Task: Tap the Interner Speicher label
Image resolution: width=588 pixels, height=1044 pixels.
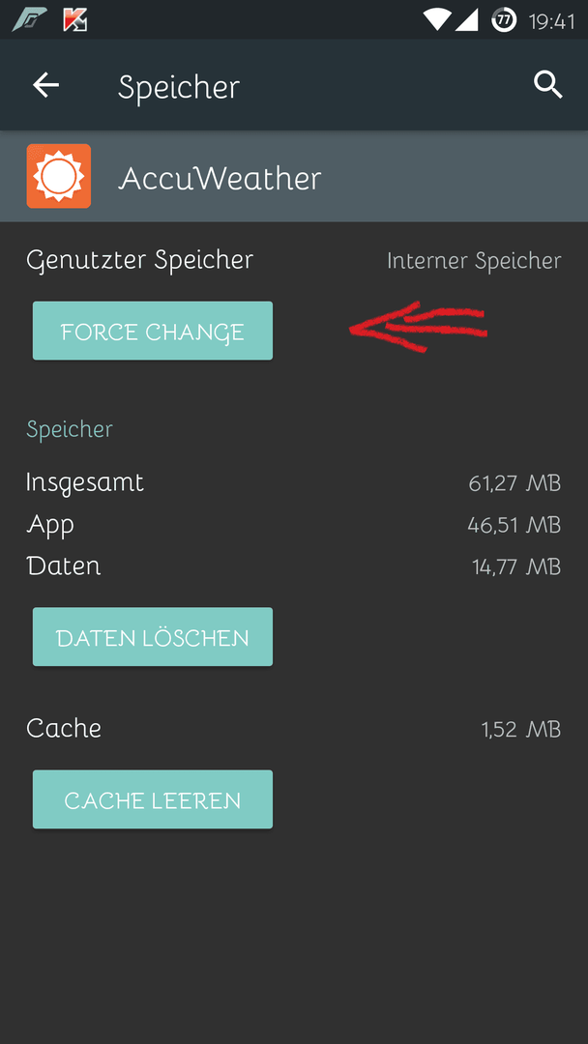Action: (x=474, y=261)
